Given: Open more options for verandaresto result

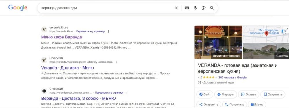Looking at the screenshot, I should [127, 92].
